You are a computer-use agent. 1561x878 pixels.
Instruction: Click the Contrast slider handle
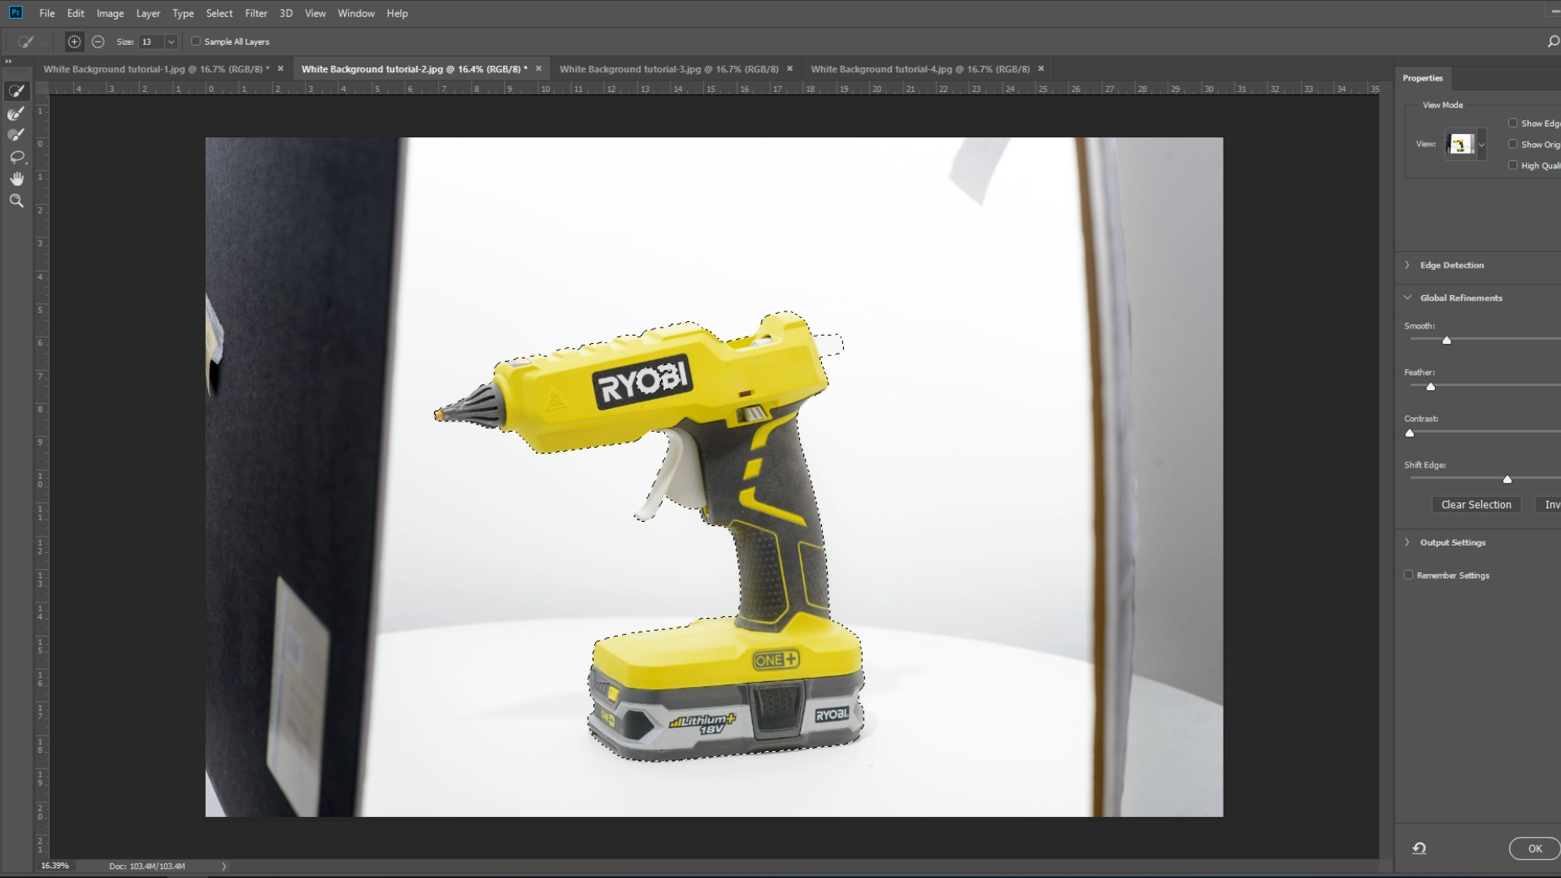(x=1410, y=433)
